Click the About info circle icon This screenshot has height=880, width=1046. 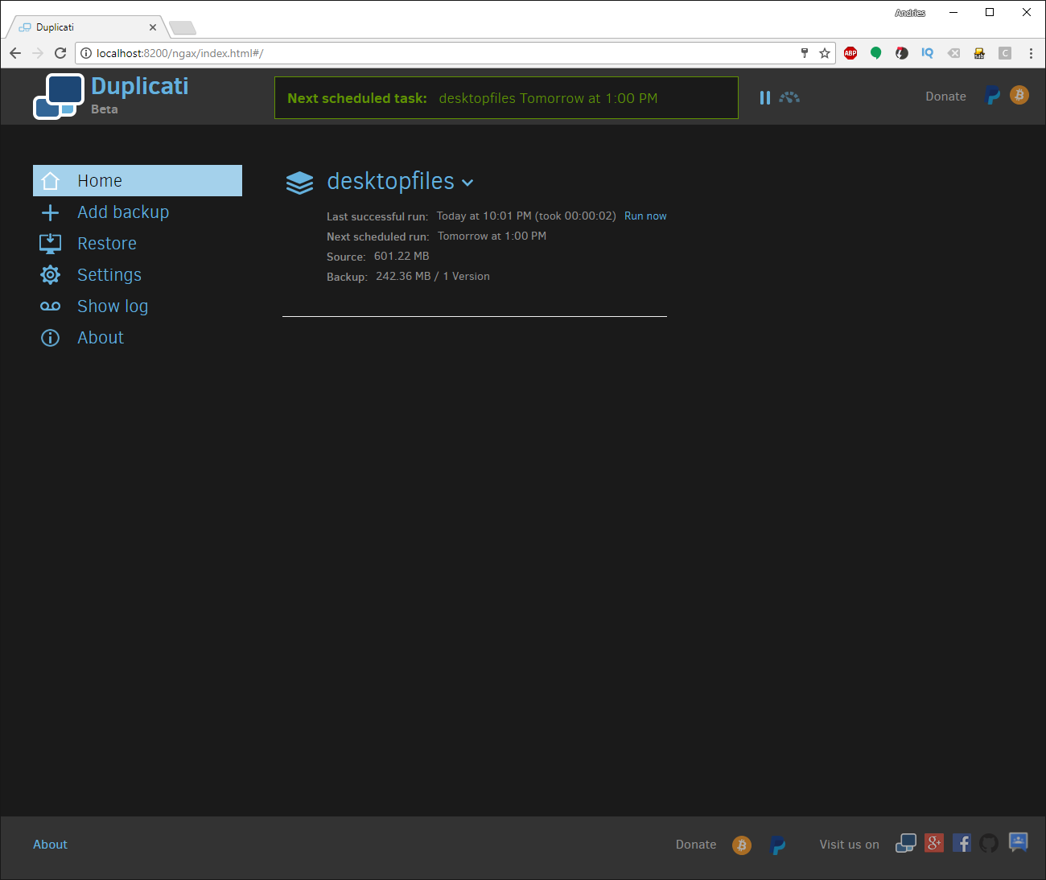(50, 338)
